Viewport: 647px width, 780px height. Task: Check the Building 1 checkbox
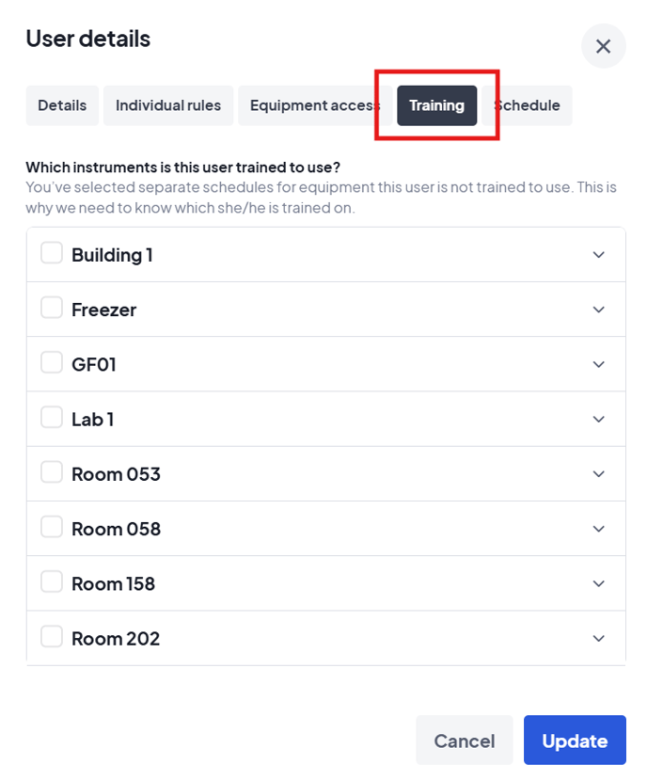click(52, 254)
